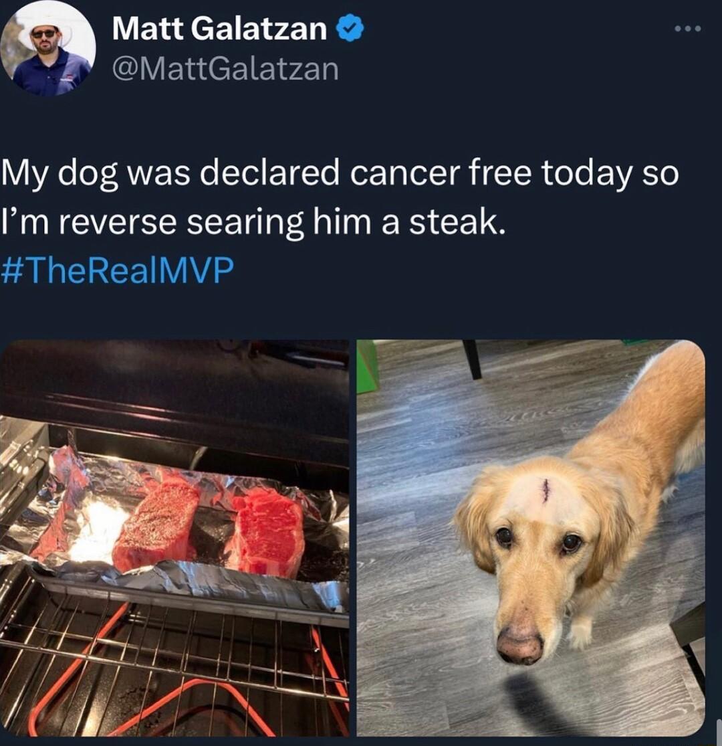Open the three-dot more options menu
722x746 pixels.
[x=687, y=29]
